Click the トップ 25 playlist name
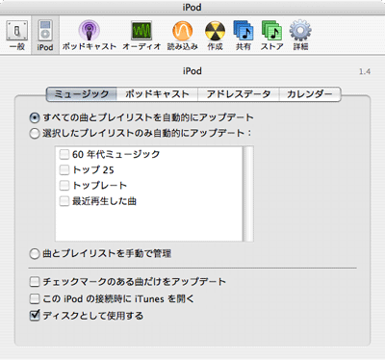Image resolution: width=385 pixels, height=360 pixels. (x=93, y=169)
